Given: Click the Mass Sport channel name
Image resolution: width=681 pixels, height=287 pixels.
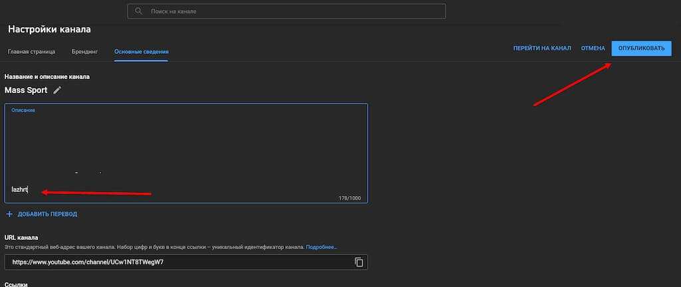Looking at the screenshot, I should [x=26, y=90].
